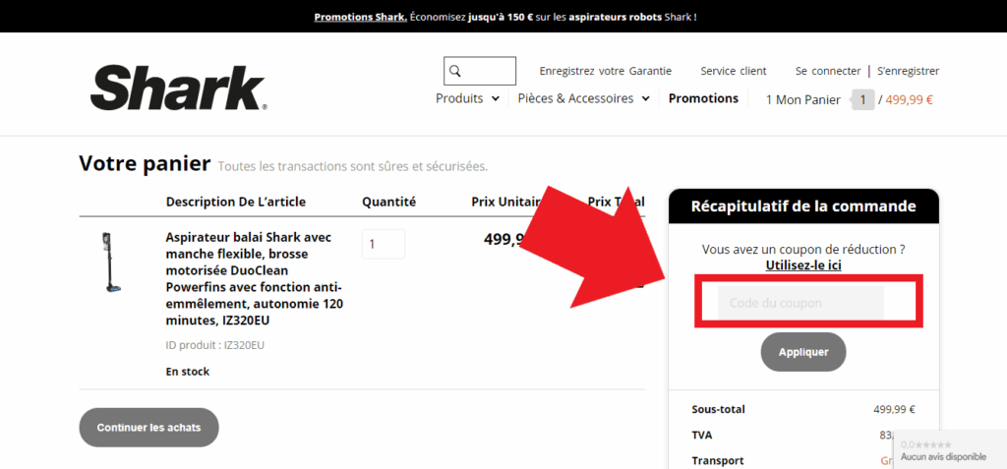Viewport: 1007px width, 469px height.
Task: Click Enregistrez votre Garantie link
Action: [605, 71]
